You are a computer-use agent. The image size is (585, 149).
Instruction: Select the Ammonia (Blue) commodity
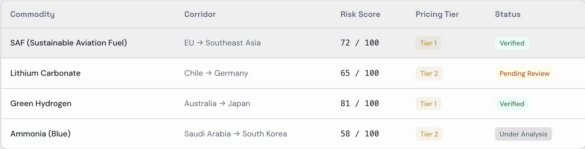coord(40,134)
